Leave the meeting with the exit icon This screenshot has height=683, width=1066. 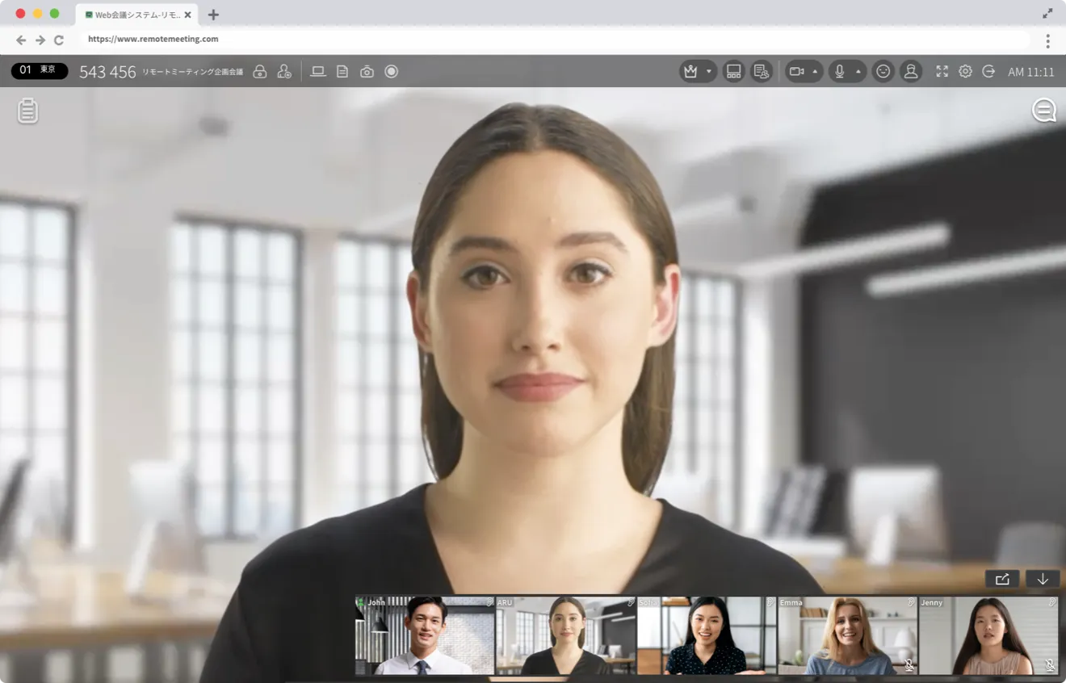click(988, 72)
